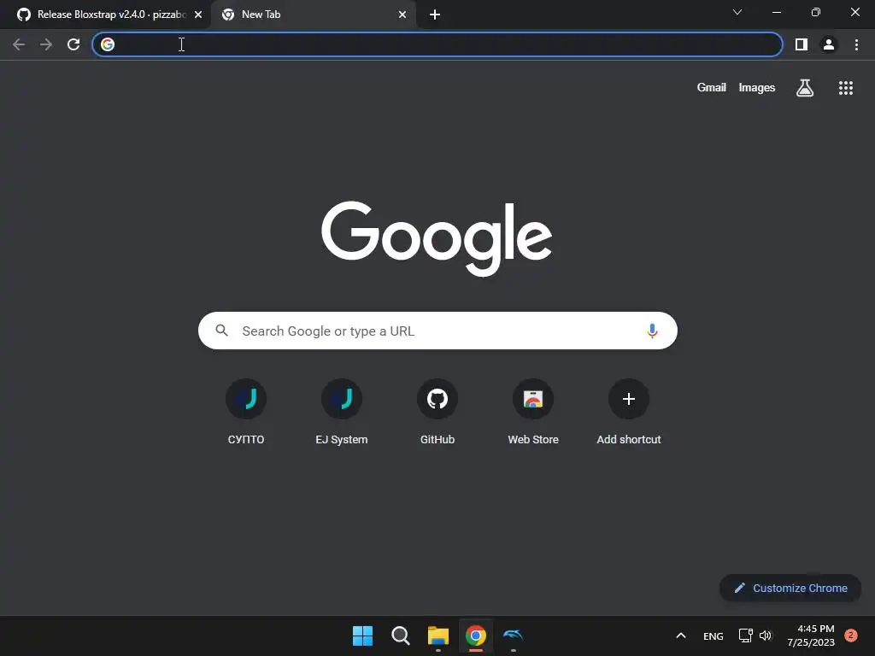Image resolution: width=875 pixels, height=656 pixels.
Task: Open the Google apps grid
Action: pyautogui.click(x=845, y=88)
